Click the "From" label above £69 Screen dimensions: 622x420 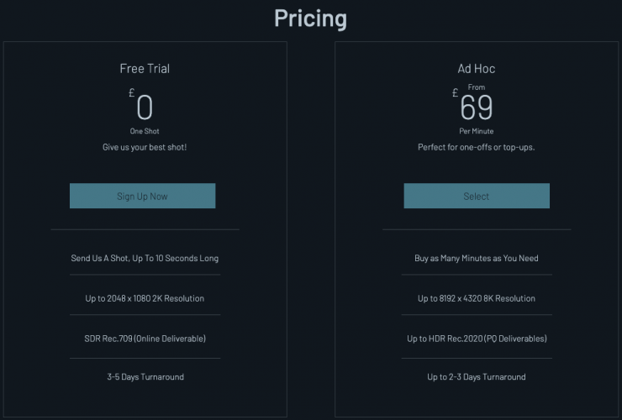(477, 87)
